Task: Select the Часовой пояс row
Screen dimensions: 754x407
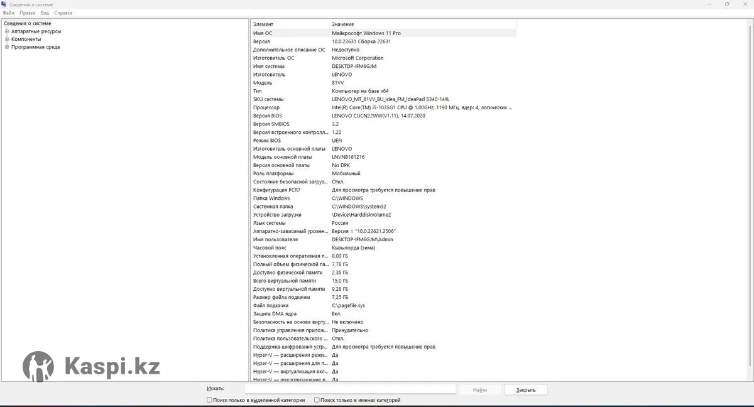Action: [x=383, y=247]
